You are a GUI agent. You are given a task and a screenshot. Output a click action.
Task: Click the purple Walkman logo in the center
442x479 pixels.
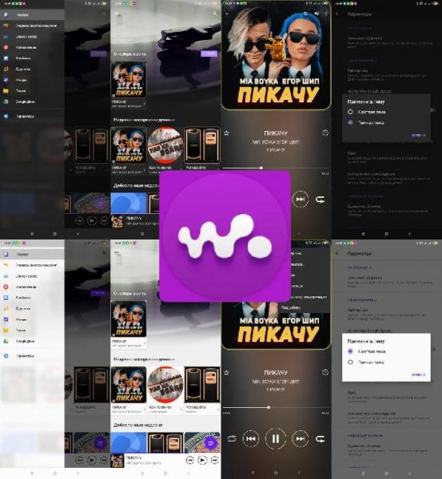pyautogui.click(x=225, y=236)
